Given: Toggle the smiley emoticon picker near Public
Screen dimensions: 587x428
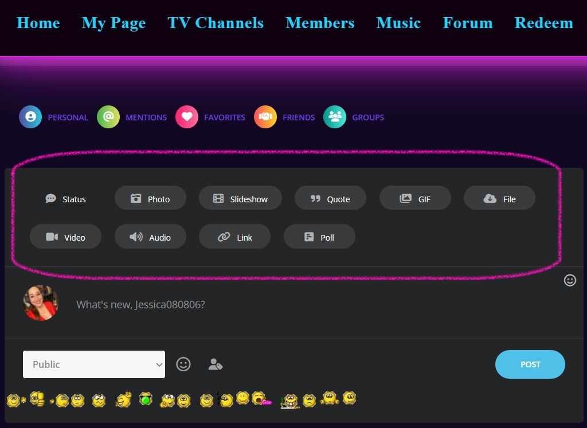Looking at the screenshot, I should (183, 364).
